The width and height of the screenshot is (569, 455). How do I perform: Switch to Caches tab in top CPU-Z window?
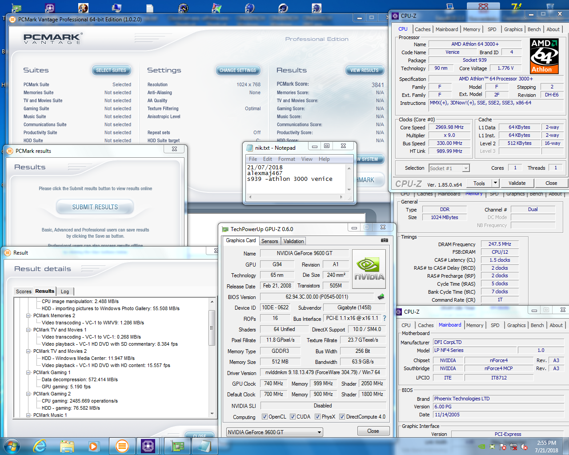(x=423, y=29)
